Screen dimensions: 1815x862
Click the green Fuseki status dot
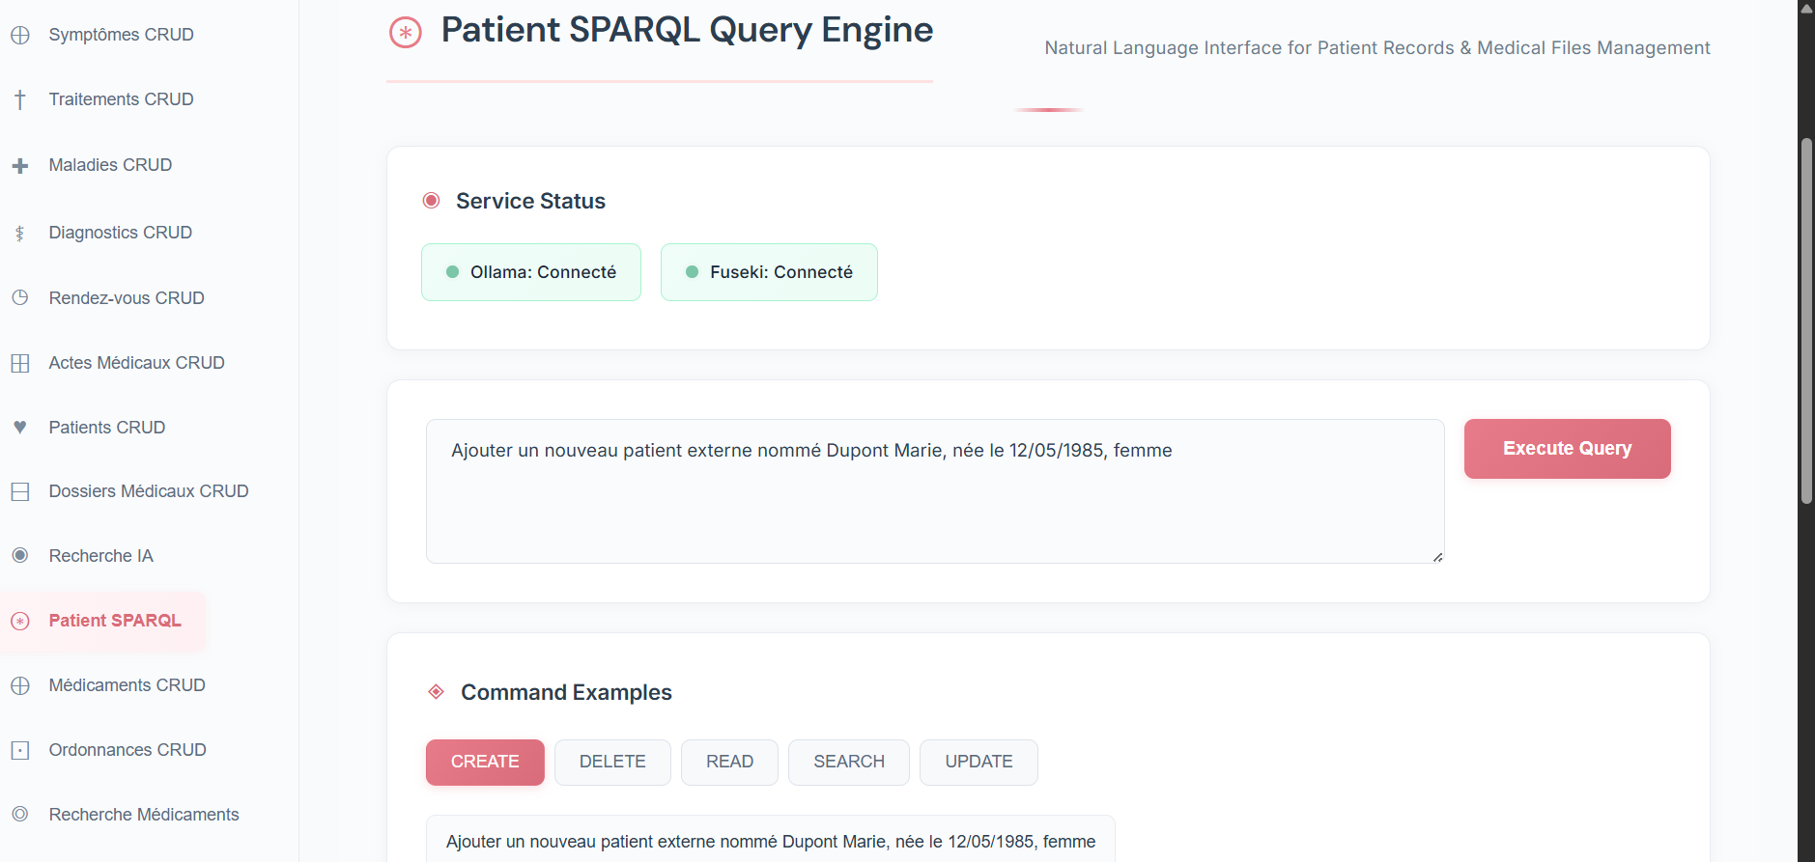(692, 272)
